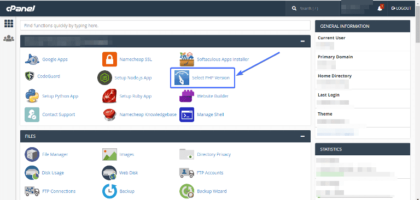Screen dimensions: 420x200
Task: Open the Setup Python App icon
Action: [x=32, y=96]
